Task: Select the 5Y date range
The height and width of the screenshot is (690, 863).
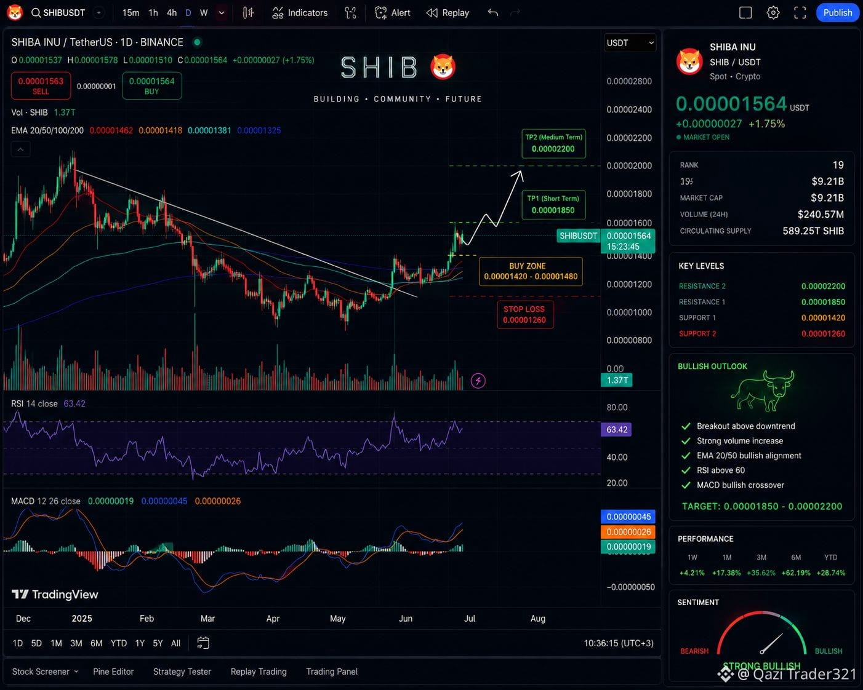Action: (158, 643)
